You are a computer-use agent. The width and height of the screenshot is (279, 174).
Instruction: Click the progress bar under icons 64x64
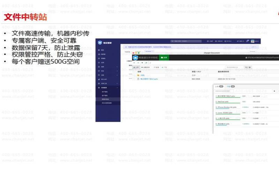tap(228, 114)
